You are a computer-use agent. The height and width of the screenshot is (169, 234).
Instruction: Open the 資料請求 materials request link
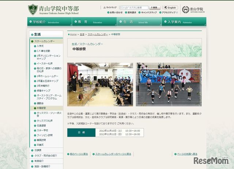click(x=131, y=12)
